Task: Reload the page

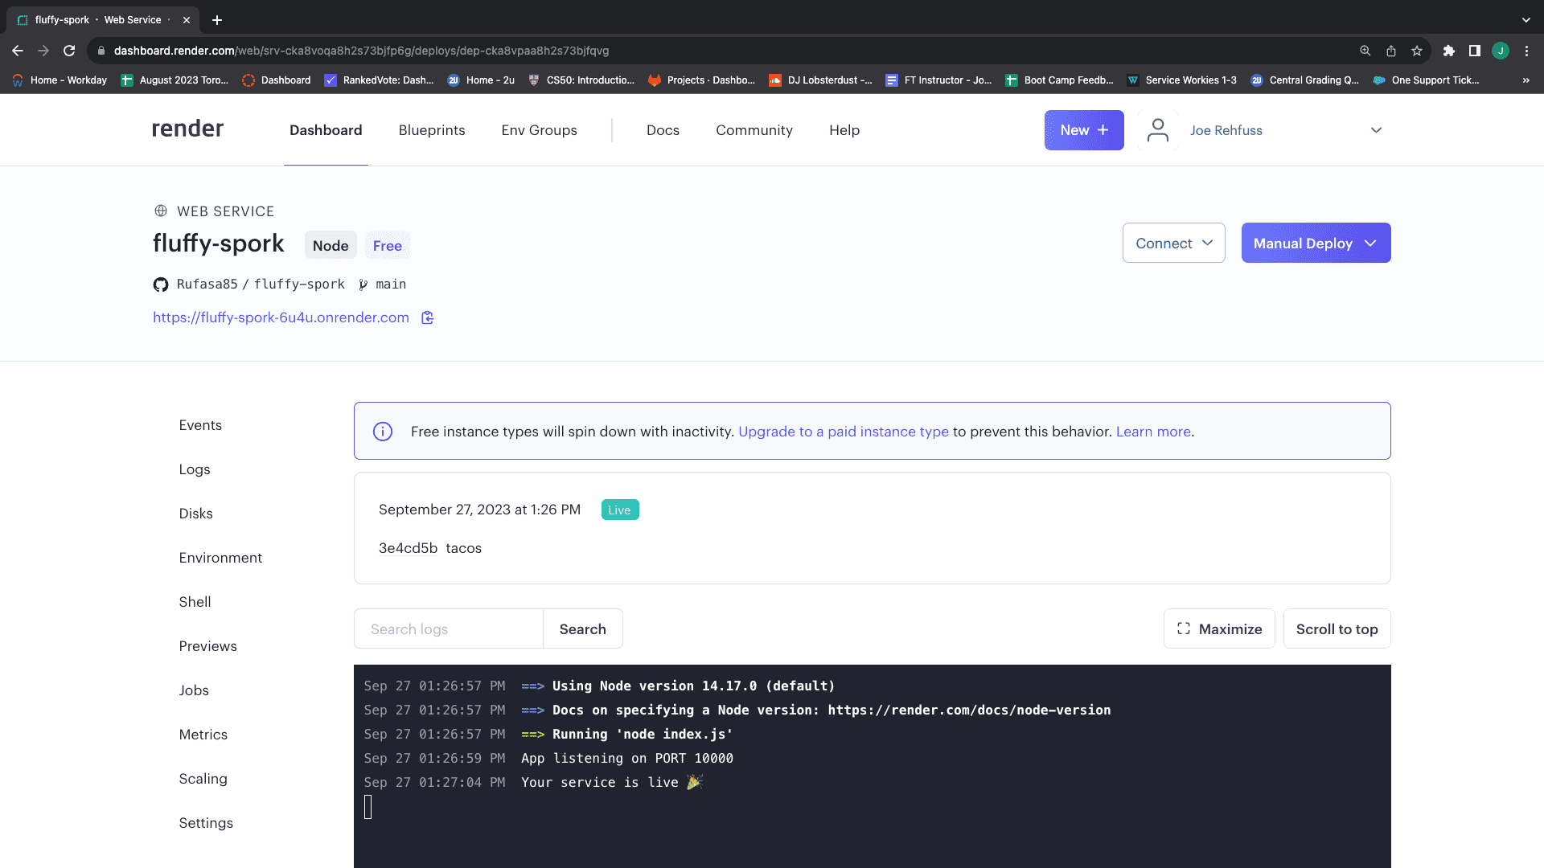Action: [x=69, y=51]
